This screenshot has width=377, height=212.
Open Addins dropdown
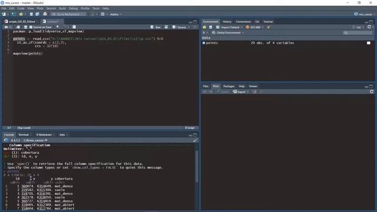pyautogui.click(x=115, y=14)
